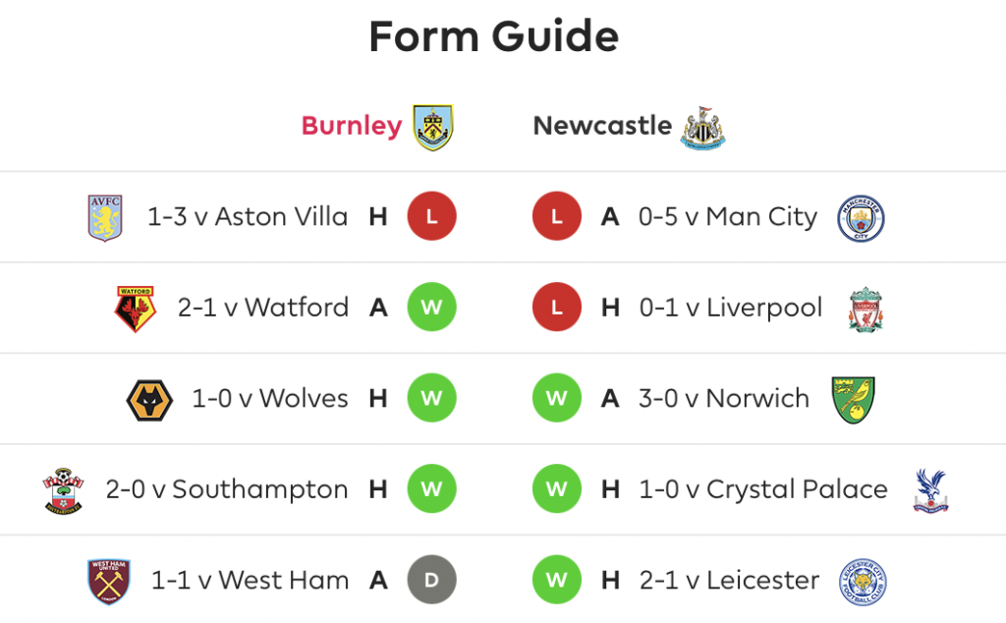Click the red L result for Aston Villa
The height and width of the screenshot is (623, 1006).
pos(432,216)
